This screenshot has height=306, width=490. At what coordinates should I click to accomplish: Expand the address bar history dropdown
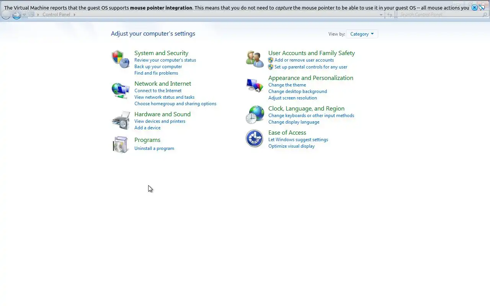(x=381, y=15)
